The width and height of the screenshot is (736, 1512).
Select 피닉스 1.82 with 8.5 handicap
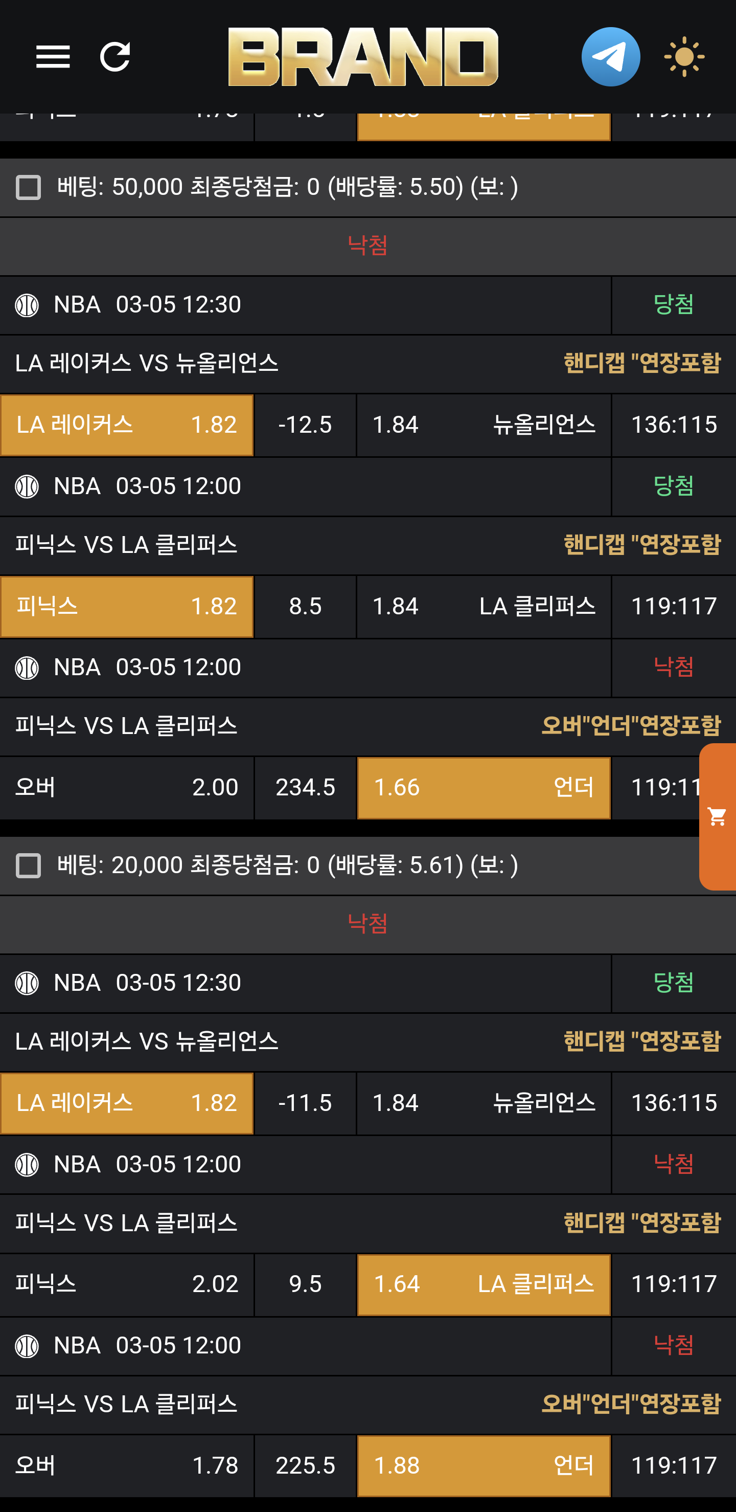click(x=127, y=606)
